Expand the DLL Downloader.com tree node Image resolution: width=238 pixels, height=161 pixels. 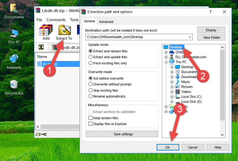(x=166, y=57)
